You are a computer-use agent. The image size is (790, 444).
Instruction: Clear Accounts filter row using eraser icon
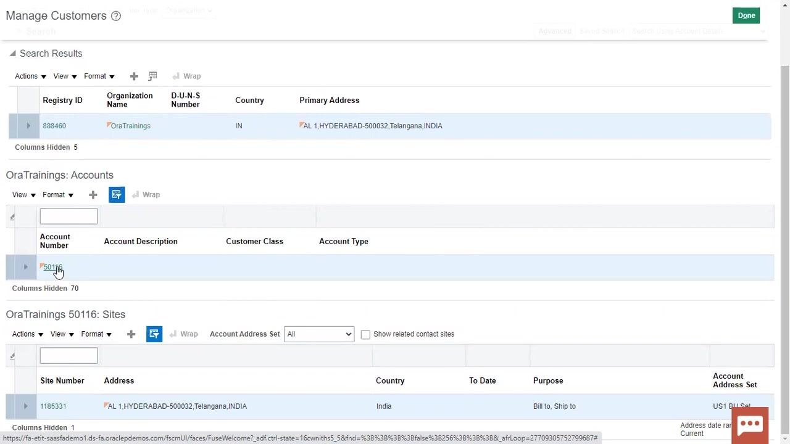click(12, 216)
